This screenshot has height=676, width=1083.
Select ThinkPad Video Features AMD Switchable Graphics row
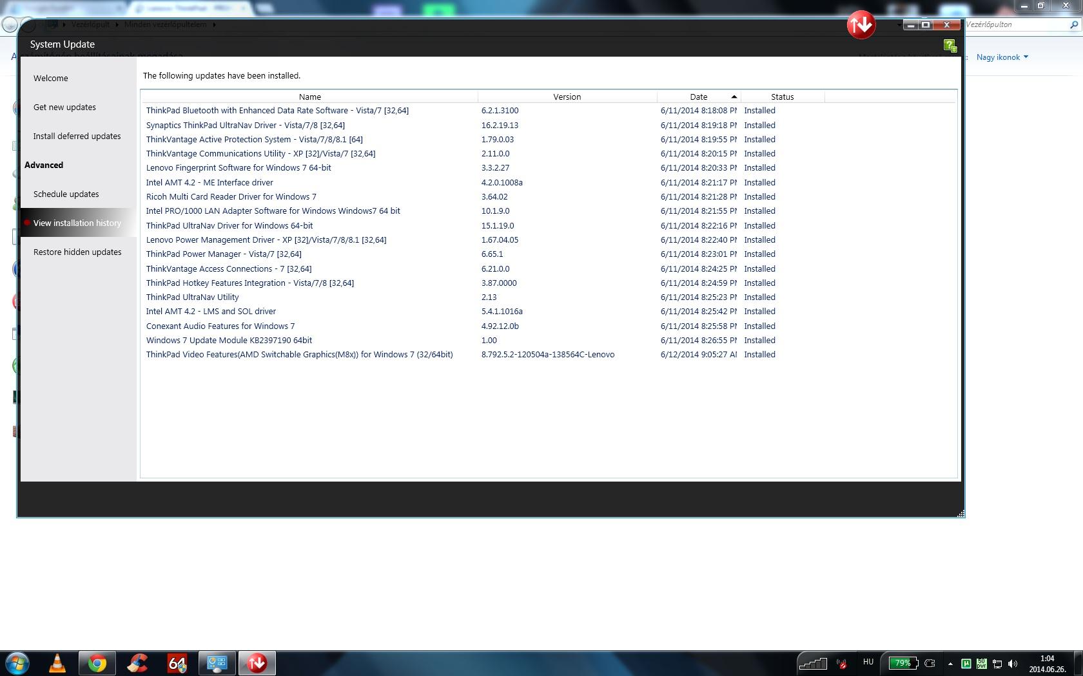(548, 355)
